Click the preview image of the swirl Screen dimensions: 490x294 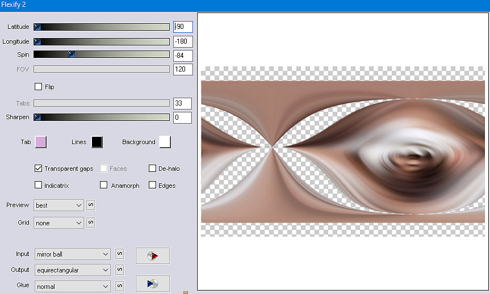[x=343, y=152]
